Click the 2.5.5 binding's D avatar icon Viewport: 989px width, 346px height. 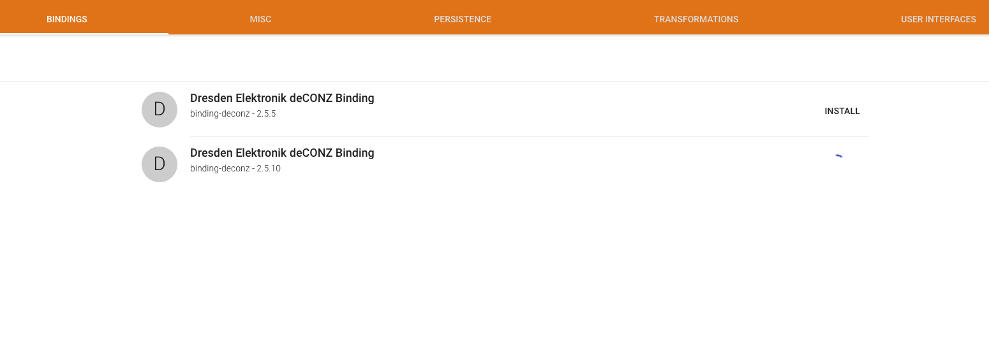[x=160, y=110]
